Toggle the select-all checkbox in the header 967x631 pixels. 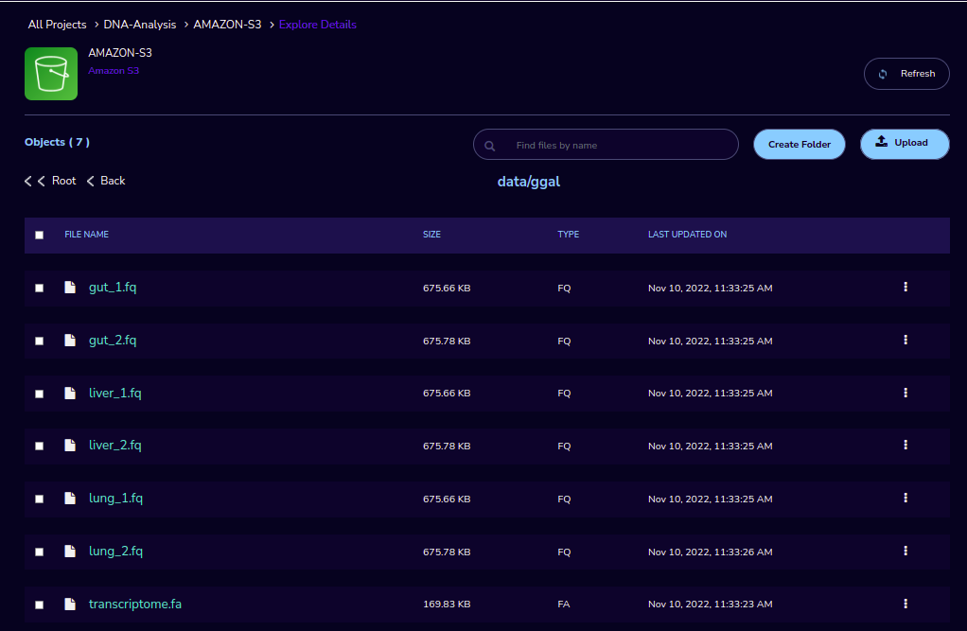click(x=40, y=235)
